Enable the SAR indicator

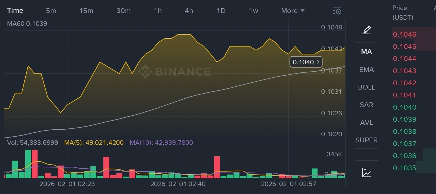pos(366,105)
